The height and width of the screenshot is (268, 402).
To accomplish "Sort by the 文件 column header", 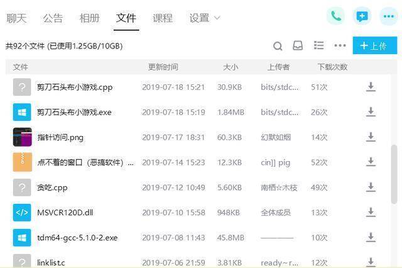I will tap(20, 67).
